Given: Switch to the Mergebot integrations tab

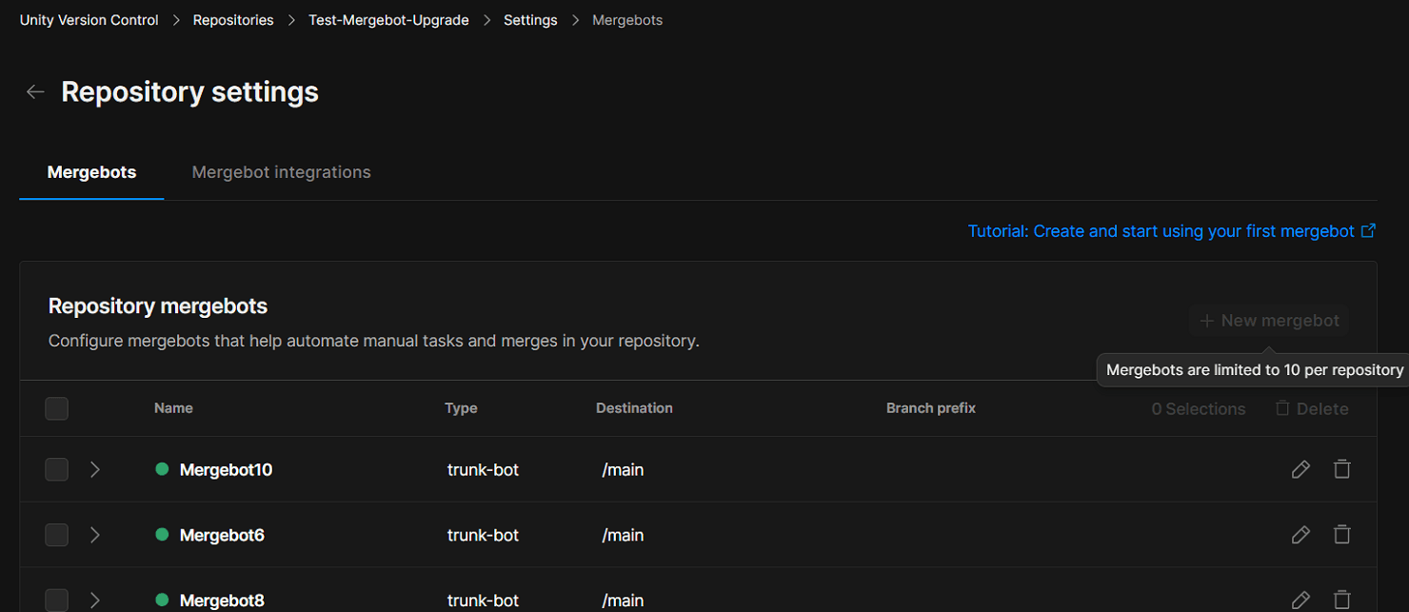Looking at the screenshot, I should click(x=281, y=171).
